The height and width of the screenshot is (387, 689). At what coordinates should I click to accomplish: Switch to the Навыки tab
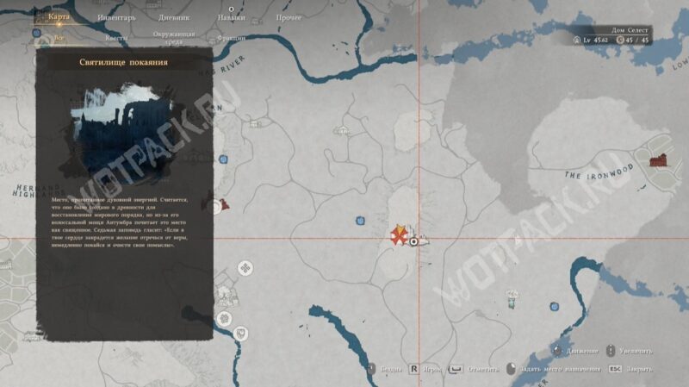tap(231, 17)
